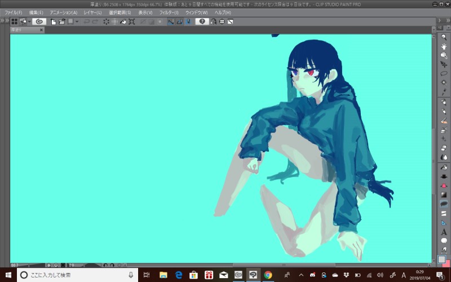Select the Gradient tool
The image size is (451, 282).
(444, 195)
